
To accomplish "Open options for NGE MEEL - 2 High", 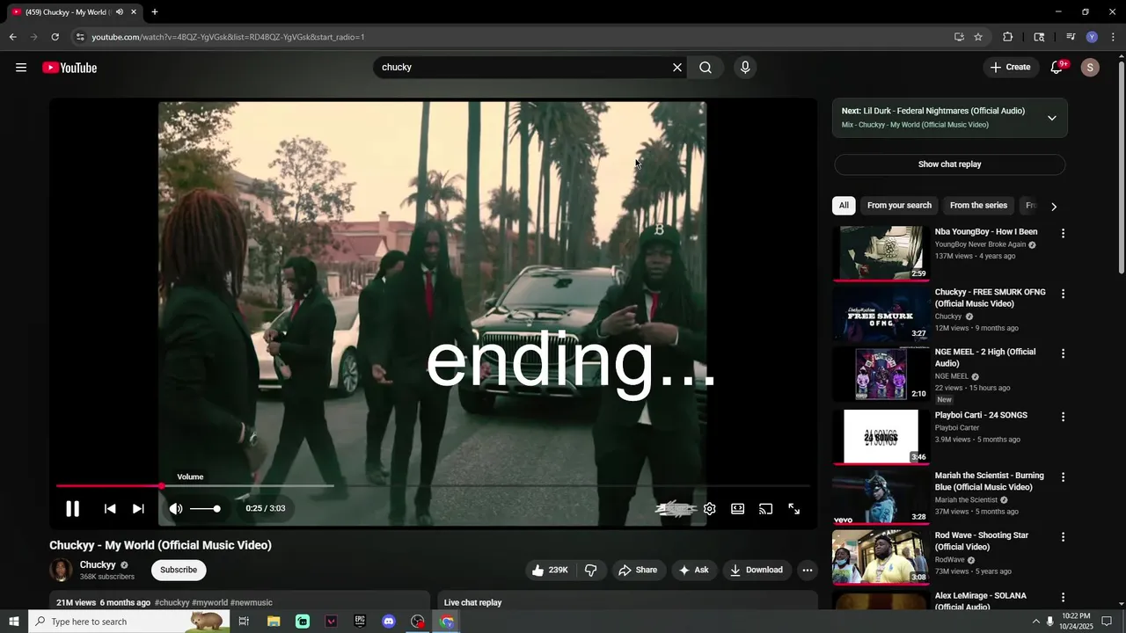I will tap(1063, 353).
